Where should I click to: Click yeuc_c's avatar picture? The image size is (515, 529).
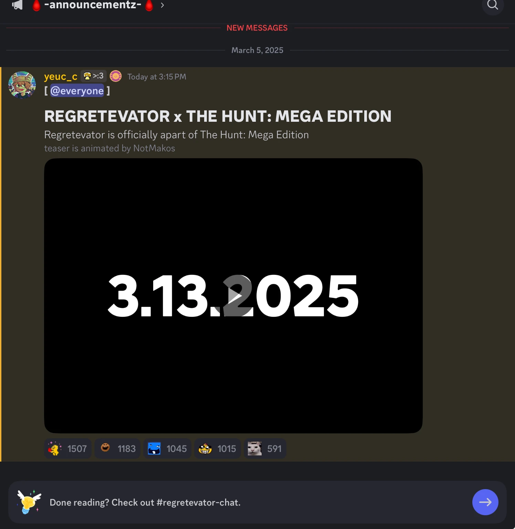coord(22,85)
